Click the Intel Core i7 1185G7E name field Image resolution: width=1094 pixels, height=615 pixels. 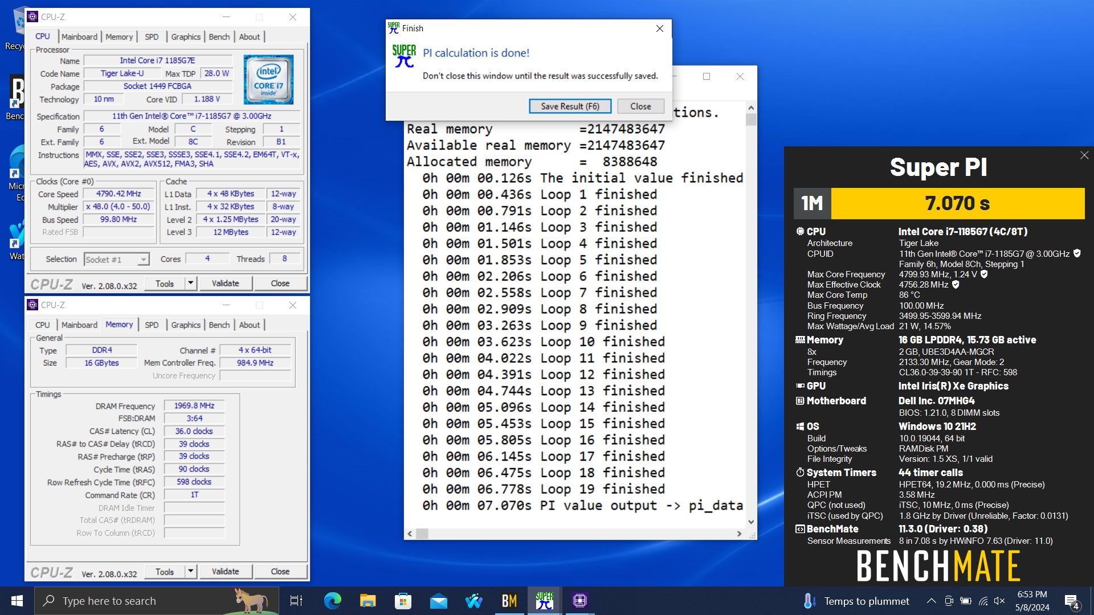(158, 60)
